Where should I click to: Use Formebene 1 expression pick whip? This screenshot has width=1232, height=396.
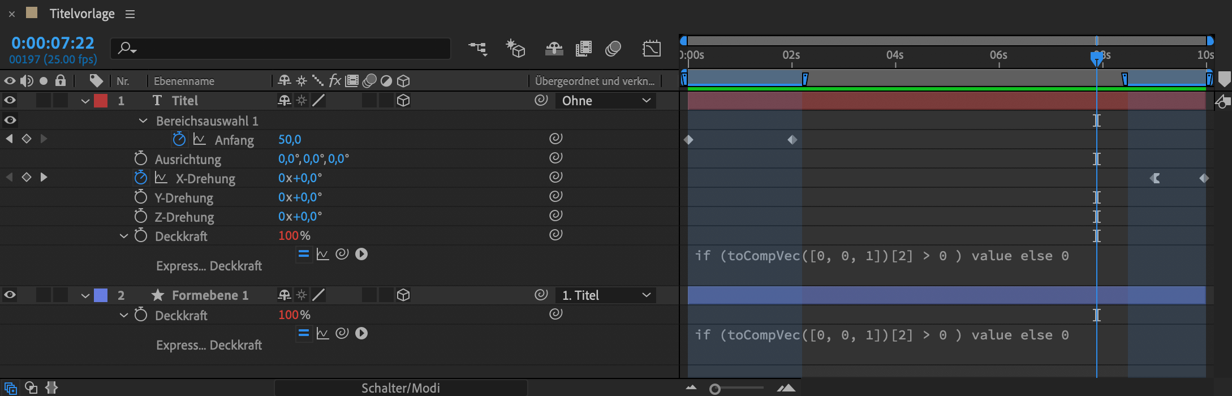point(342,333)
